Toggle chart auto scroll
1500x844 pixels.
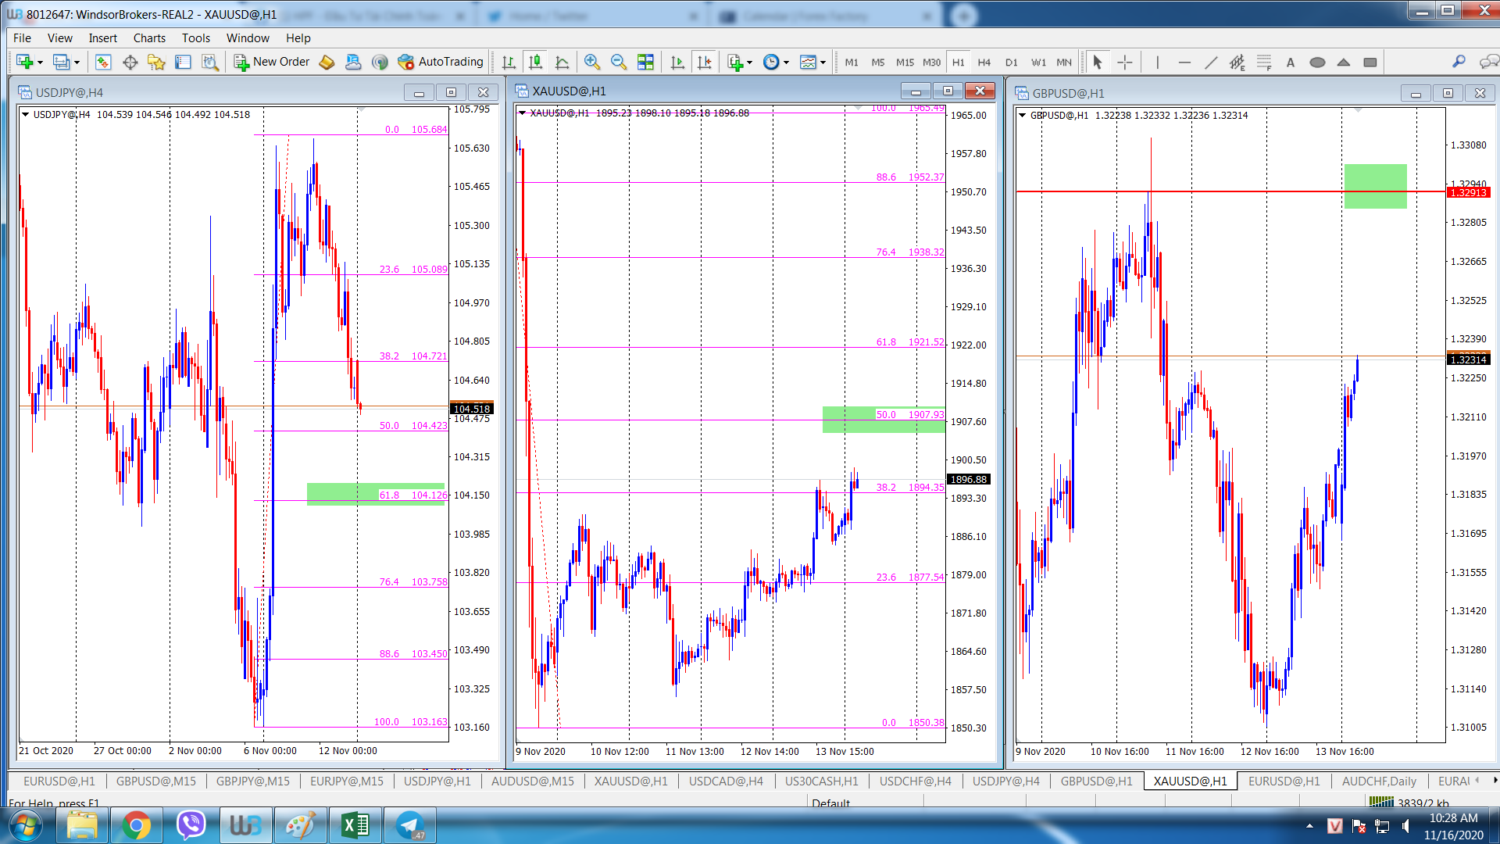(677, 62)
